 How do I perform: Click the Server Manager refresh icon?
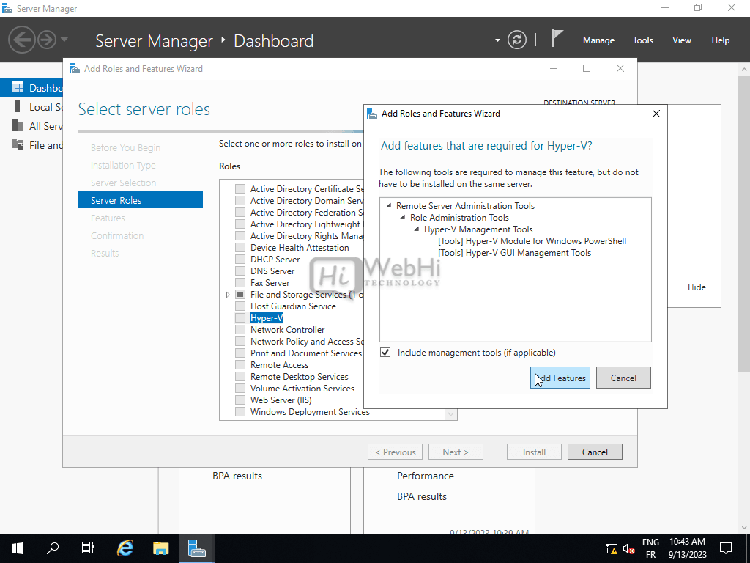pyautogui.click(x=517, y=40)
